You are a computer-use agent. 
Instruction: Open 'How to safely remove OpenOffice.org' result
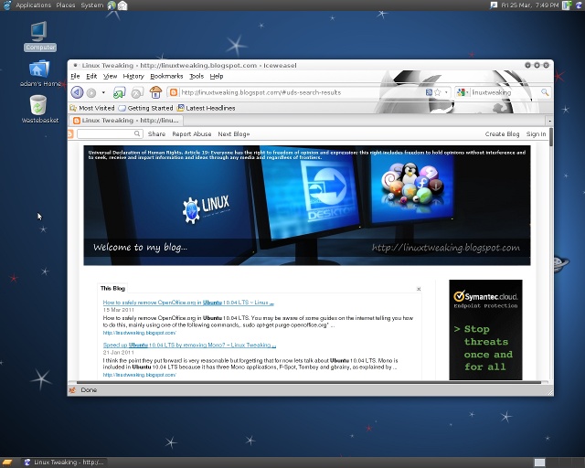click(188, 303)
